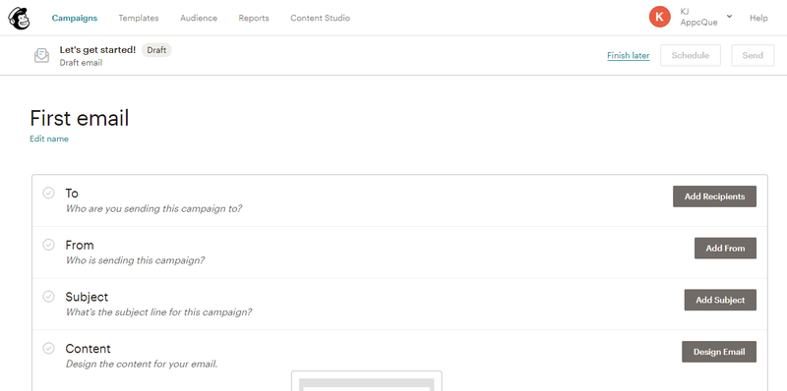The width and height of the screenshot is (787, 391).
Task: Click the Mailchimp monkey logo
Action: 19,18
